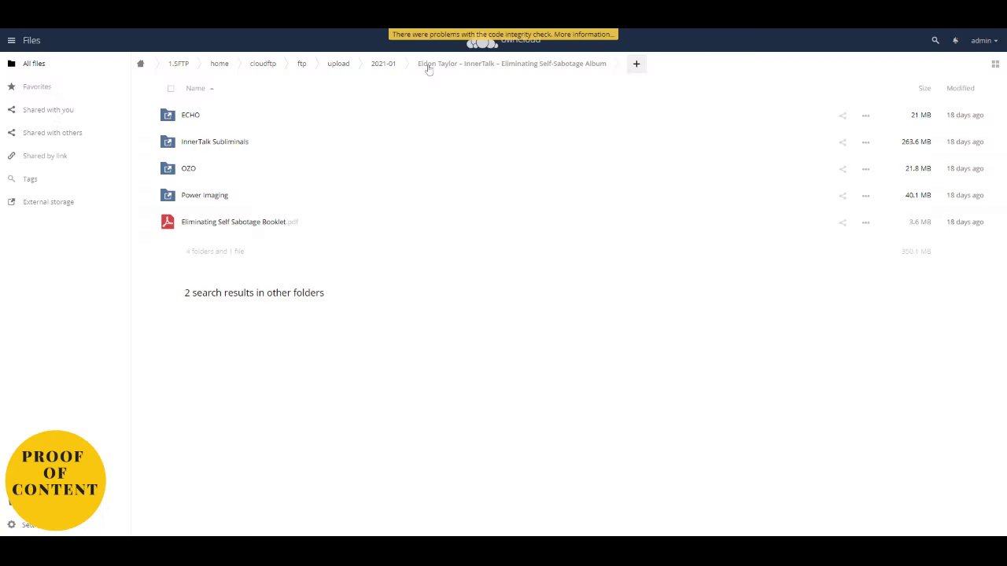Navigate to the home breadcrumb

click(219, 64)
